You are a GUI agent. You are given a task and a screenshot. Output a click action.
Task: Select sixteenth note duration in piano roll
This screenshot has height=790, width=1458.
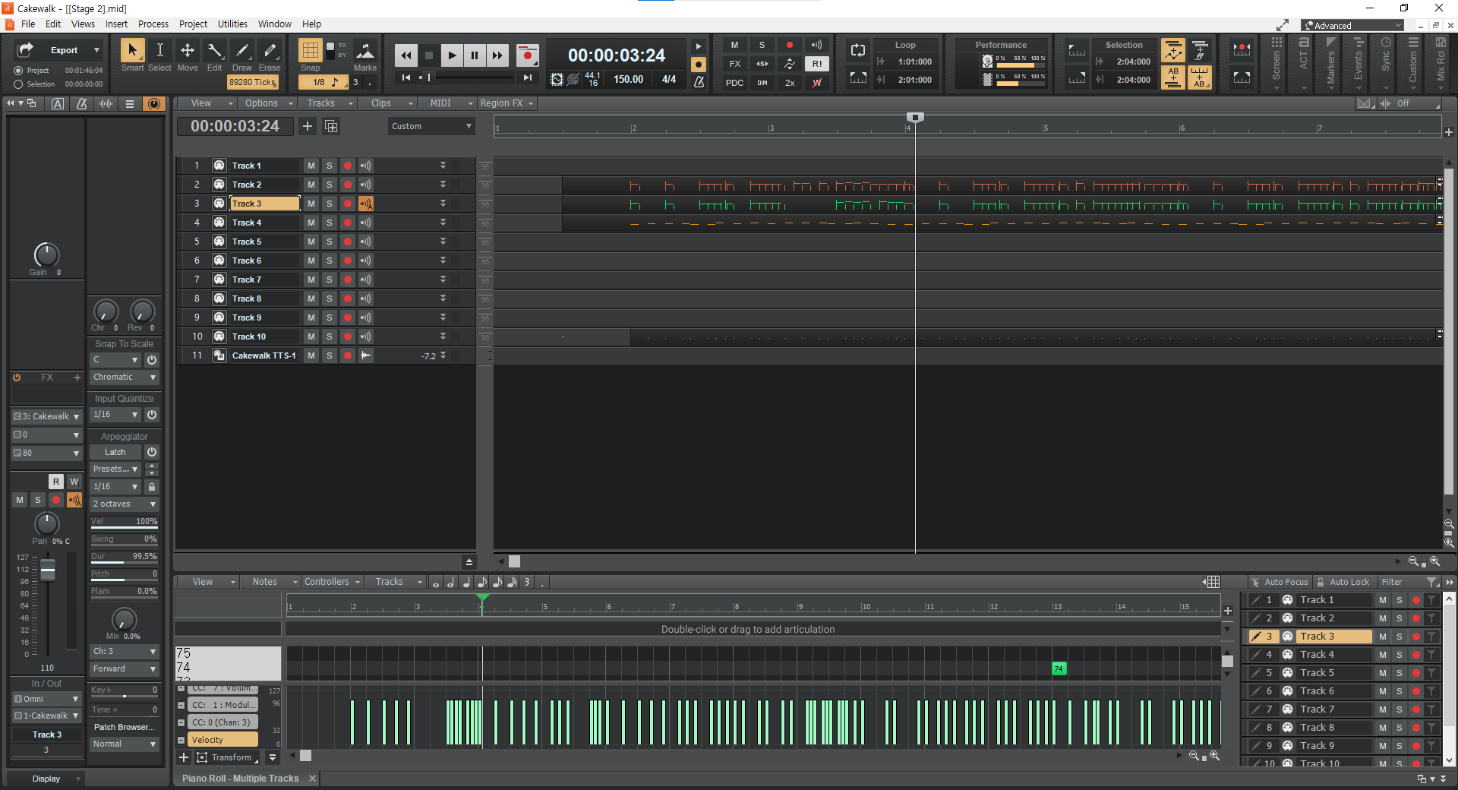coord(497,582)
